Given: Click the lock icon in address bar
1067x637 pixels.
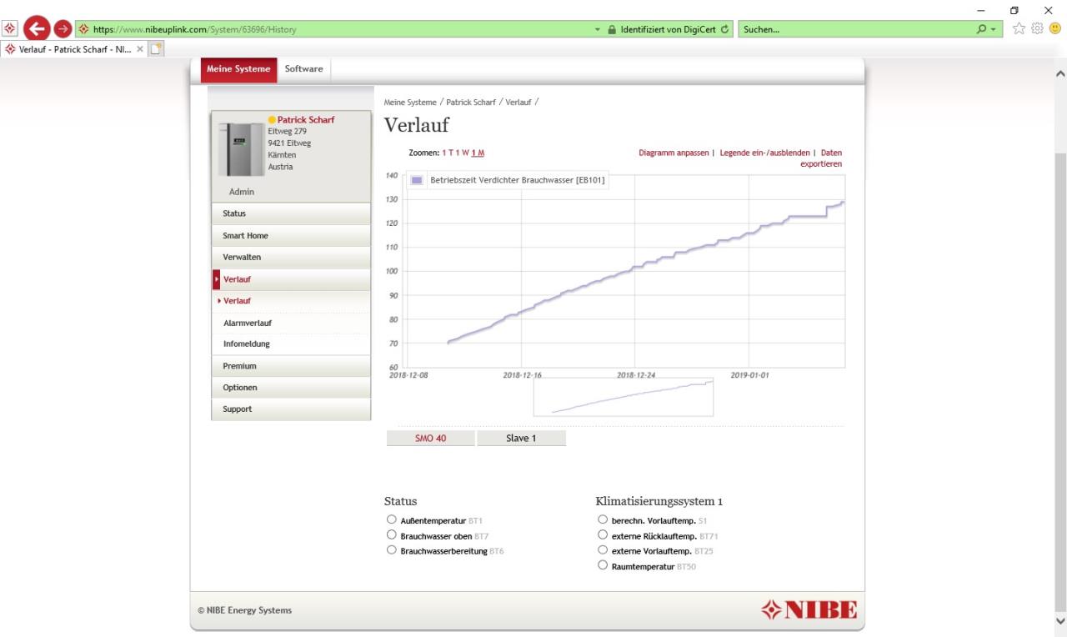Looking at the screenshot, I should (612, 29).
